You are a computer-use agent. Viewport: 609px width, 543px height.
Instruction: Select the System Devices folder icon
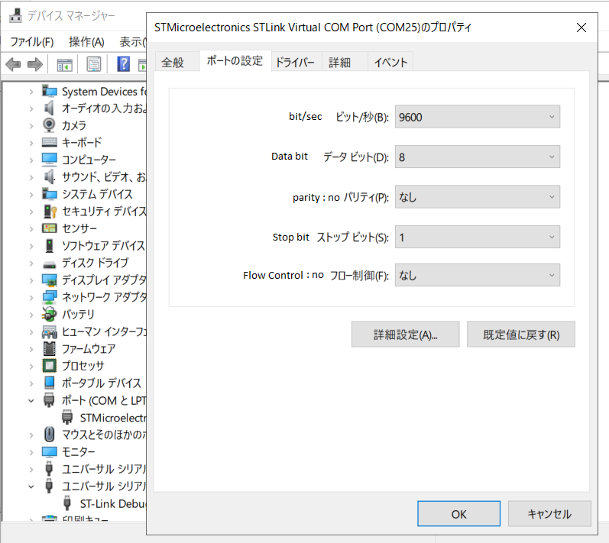click(x=50, y=91)
